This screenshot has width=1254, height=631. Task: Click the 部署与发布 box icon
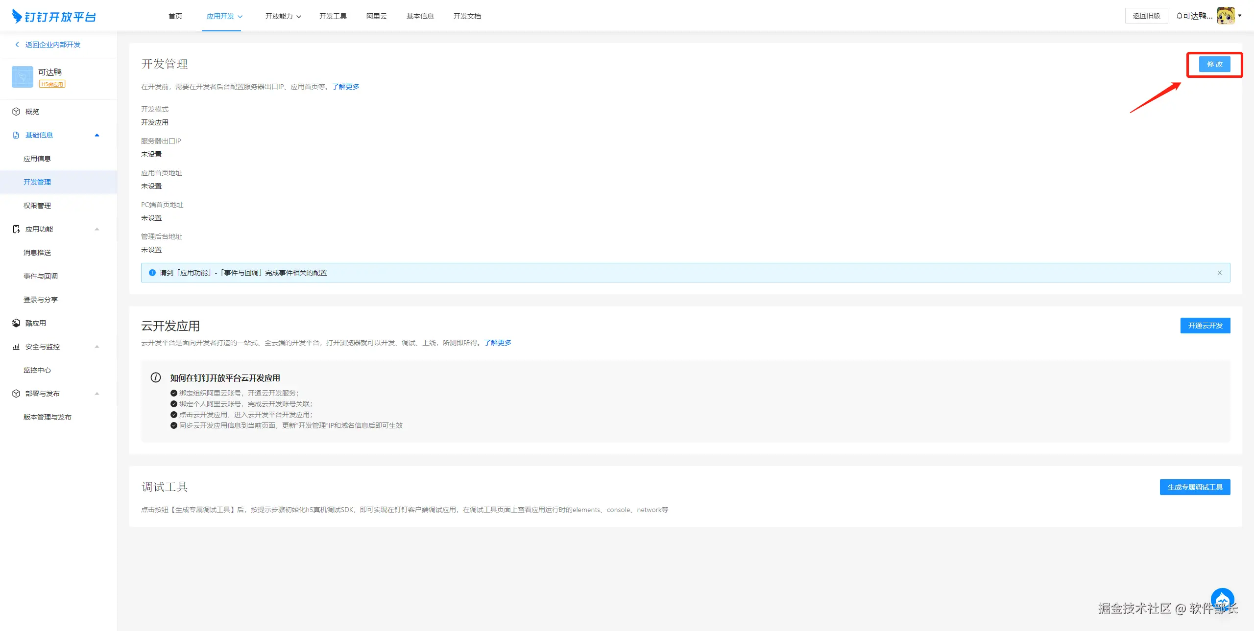coord(16,394)
